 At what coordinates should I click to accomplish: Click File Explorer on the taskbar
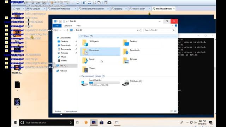point(94,122)
